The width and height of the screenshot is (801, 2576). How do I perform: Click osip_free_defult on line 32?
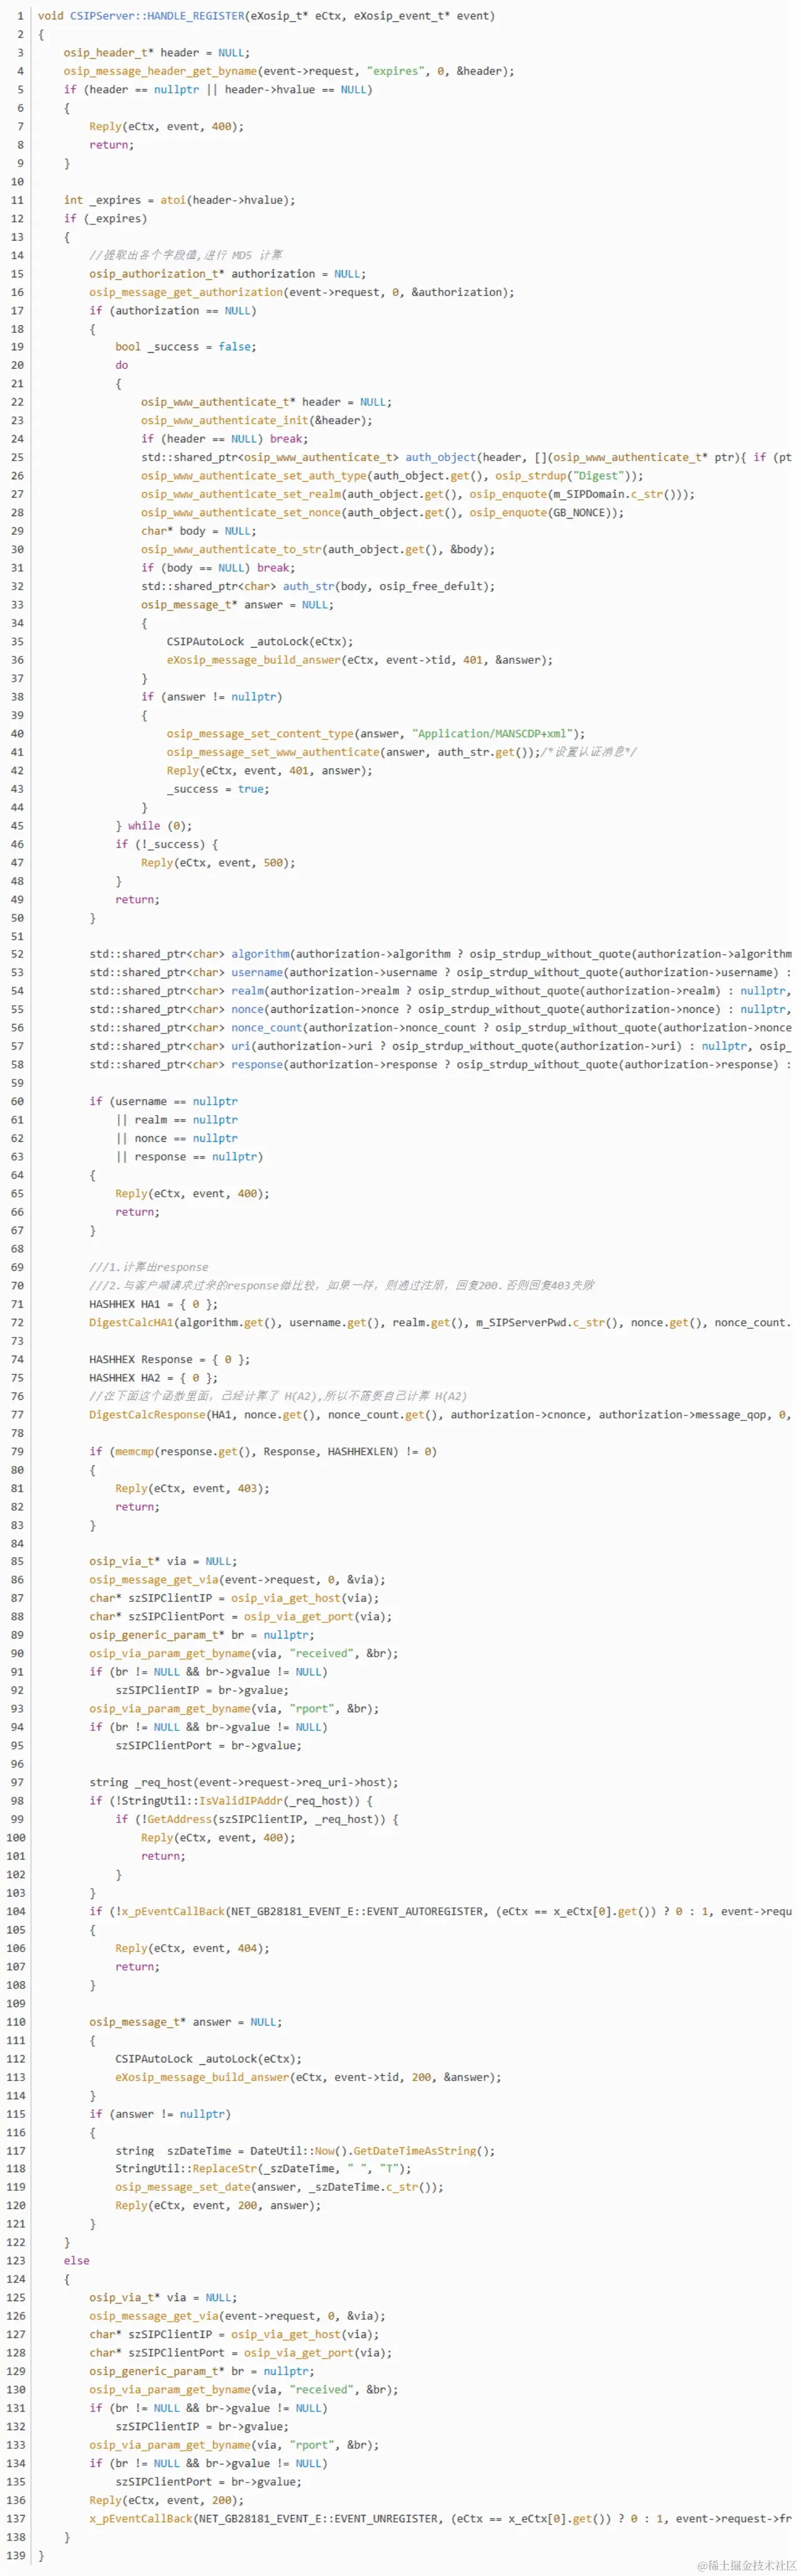pos(432,587)
